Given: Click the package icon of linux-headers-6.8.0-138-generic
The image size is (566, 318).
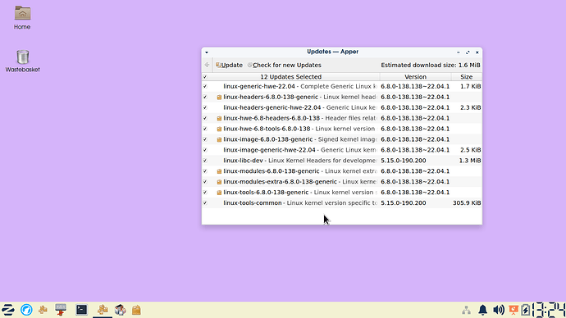Looking at the screenshot, I should tap(219, 98).
